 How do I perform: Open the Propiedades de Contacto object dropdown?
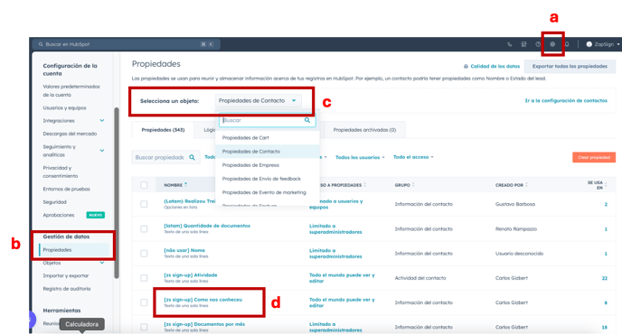[258, 100]
